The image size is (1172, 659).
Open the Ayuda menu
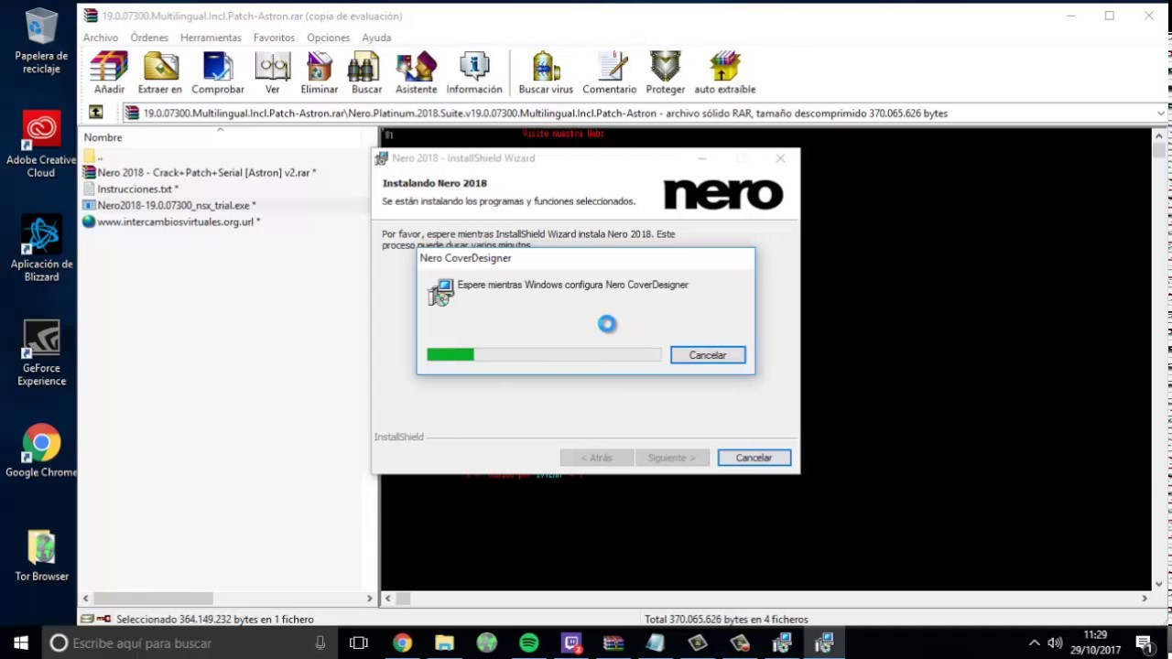click(376, 38)
